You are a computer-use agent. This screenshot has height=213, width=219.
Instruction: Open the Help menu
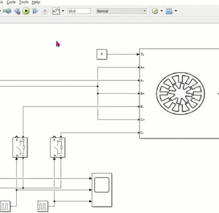coord(36,2)
